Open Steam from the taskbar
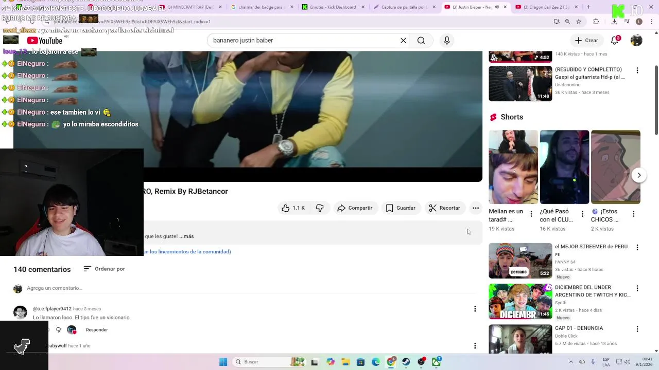Screen dimensions: 659x370 pyautogui.click(x=406, y=362)
